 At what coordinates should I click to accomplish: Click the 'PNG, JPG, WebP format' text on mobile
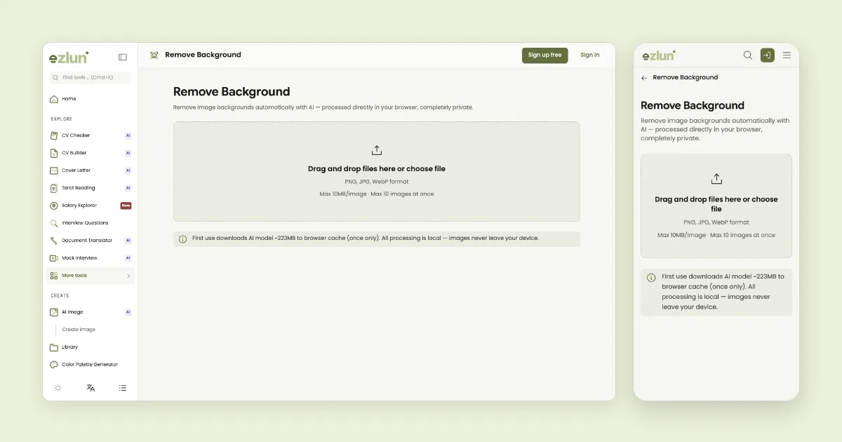(716, 222)
